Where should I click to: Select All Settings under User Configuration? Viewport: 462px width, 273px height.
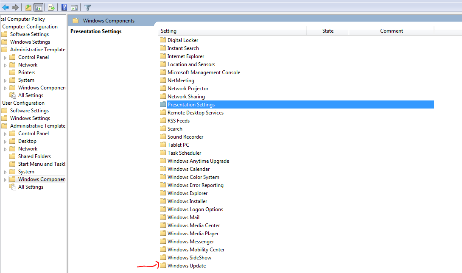tap(31, 187)
